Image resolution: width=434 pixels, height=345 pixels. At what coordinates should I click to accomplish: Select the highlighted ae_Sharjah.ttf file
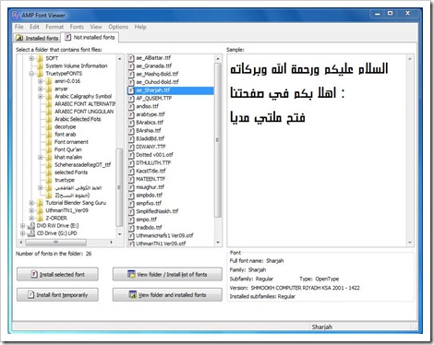point(170,90)
